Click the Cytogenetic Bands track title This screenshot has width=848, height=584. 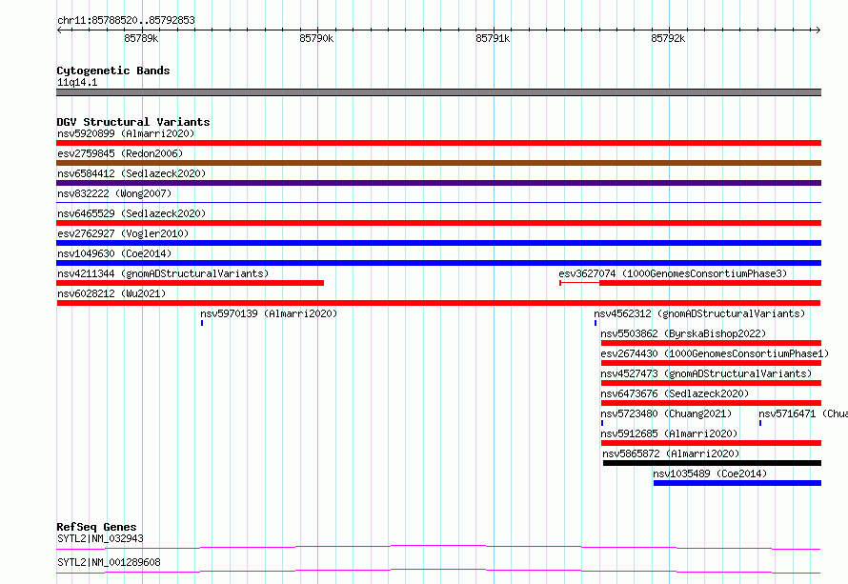coord(113,70)
